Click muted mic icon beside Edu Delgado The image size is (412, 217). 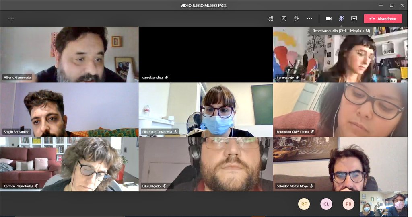[x=164, y=186]
